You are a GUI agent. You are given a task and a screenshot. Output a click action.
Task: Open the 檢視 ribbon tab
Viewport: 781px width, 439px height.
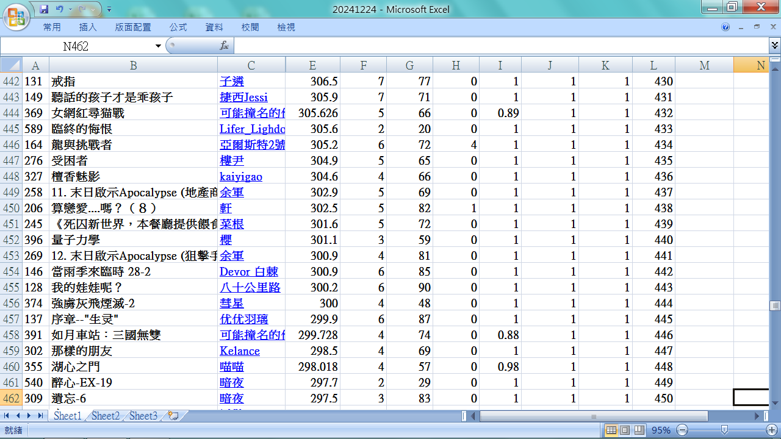coord(286,27)
